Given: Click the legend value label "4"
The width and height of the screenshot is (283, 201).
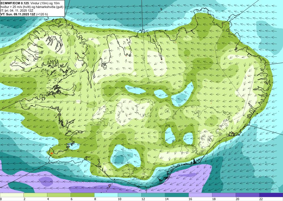Looking at the screenshot, I should pyautogui.click(x=48, y=199).
